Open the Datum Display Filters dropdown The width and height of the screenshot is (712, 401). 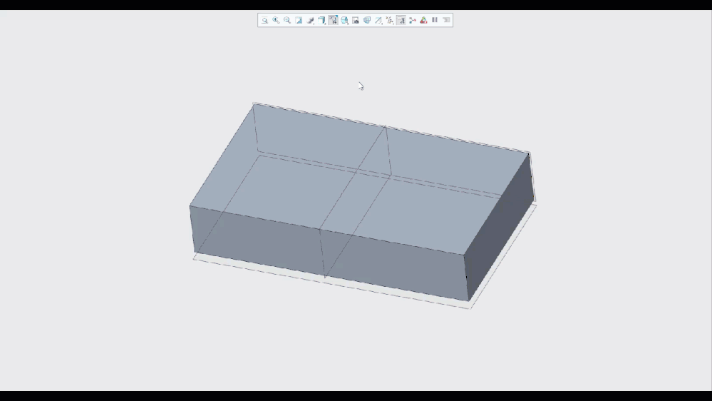[x=378, y=20]
